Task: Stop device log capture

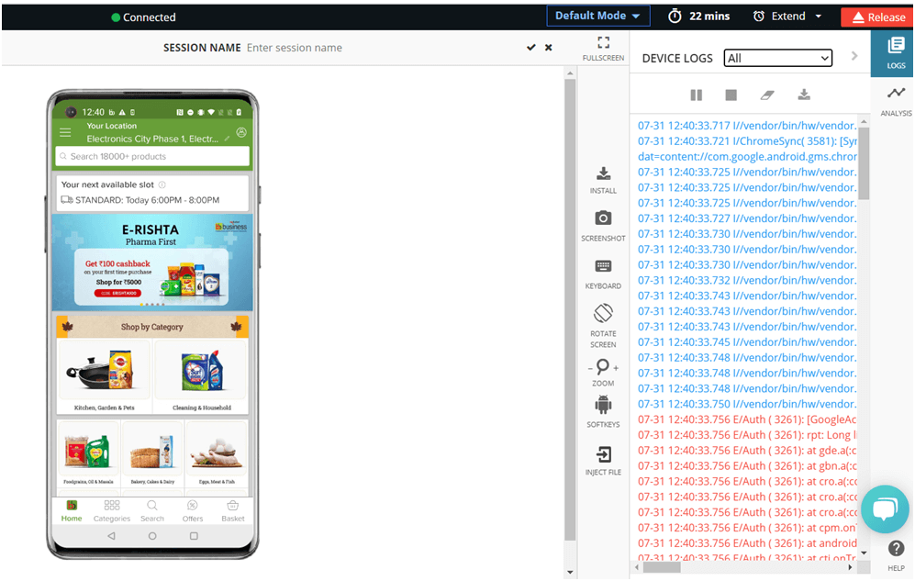Action: click(731, 95)
